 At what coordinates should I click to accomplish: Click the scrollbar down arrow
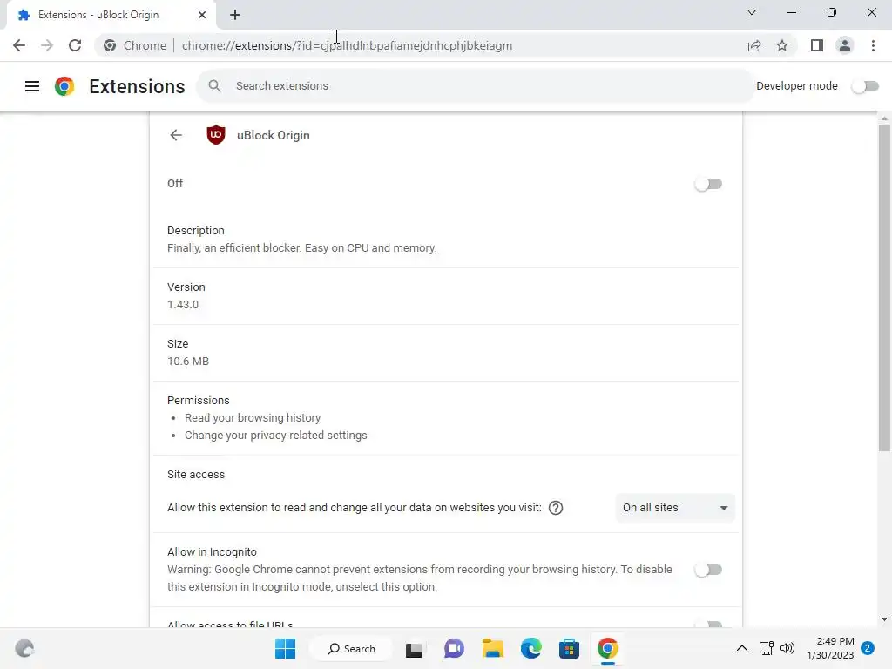click(884, 619)
